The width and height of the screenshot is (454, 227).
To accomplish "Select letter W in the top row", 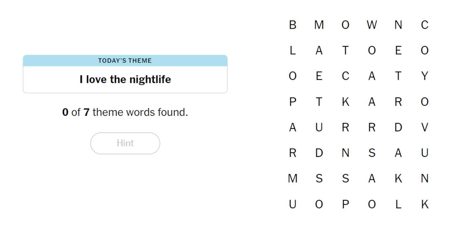I will 372,25.
